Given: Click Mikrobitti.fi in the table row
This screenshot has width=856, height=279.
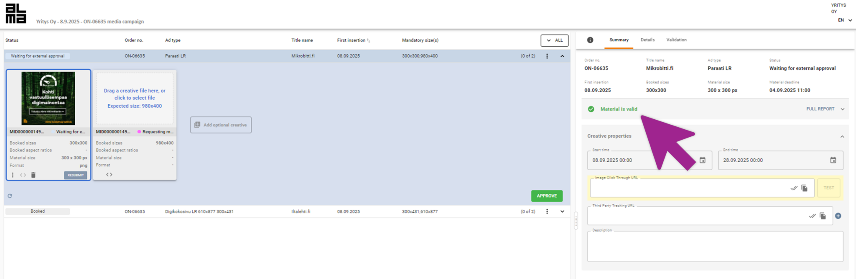Looking at the screenshot, I should click(303, 56).
